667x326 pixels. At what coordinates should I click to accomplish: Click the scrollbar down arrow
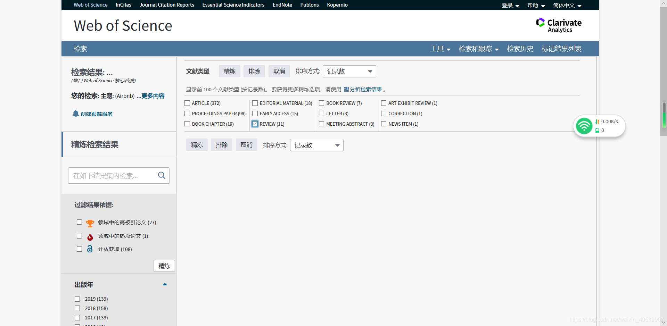(664, 322)
